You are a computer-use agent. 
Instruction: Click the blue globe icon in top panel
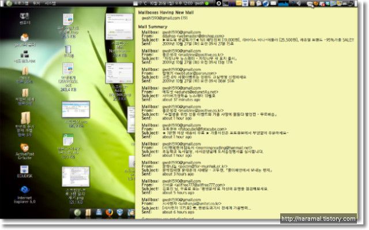266,3
